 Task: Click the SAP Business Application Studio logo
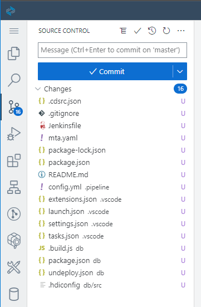click(11, 11)
